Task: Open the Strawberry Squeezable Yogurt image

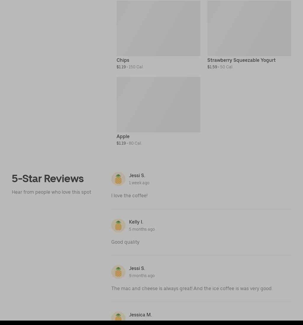Action: coord(249,28)
